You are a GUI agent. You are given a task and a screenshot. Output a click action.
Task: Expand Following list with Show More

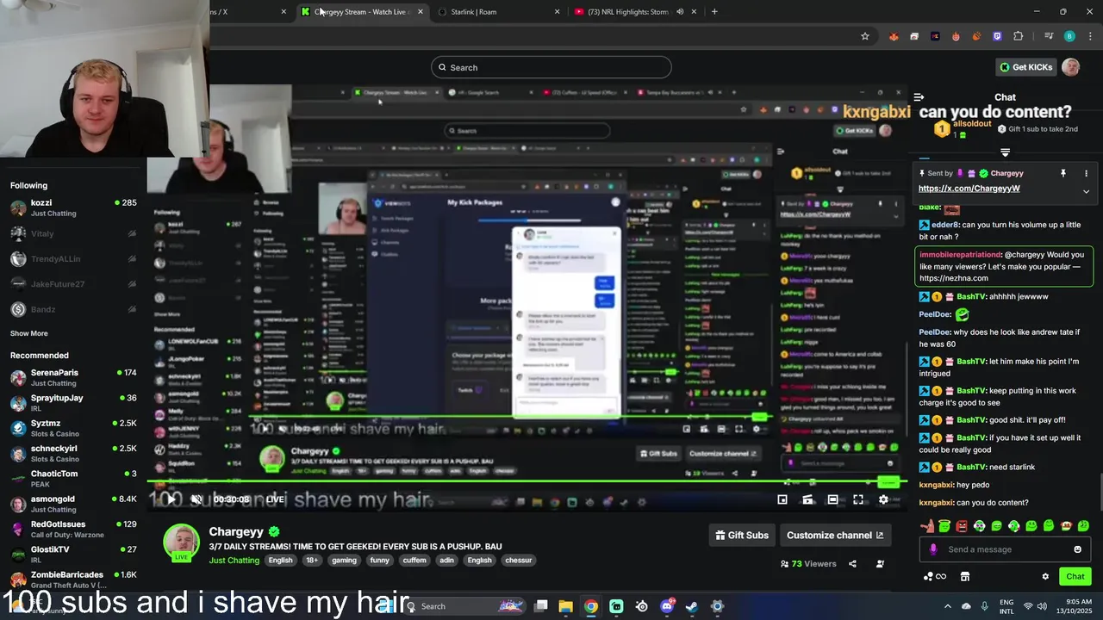pyautogui.click(x=29, y=333)
